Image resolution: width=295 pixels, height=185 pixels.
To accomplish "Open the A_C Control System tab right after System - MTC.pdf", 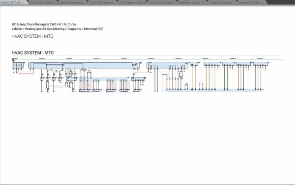I will (x=43, y=2).
